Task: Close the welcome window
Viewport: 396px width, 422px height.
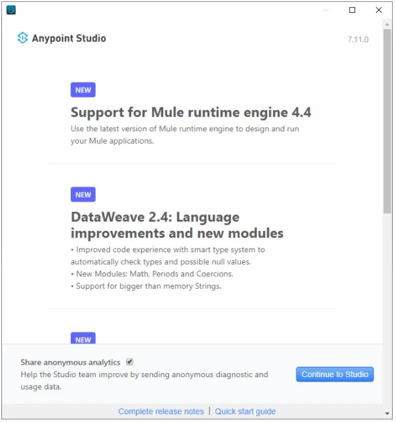Action: pos(378,10)
